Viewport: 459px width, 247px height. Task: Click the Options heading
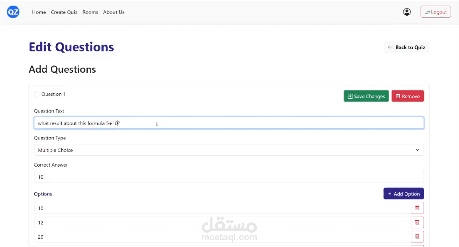[43, 194]
